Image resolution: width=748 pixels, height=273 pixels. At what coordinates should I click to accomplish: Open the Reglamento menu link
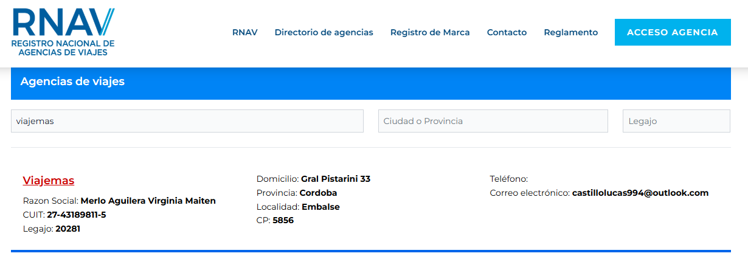pos(570,32)
